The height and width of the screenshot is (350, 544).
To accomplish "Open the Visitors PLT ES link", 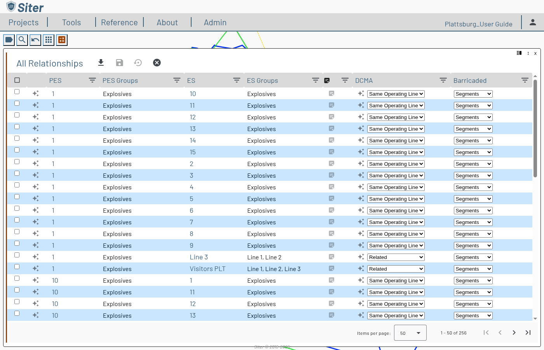I will [207, 269].
